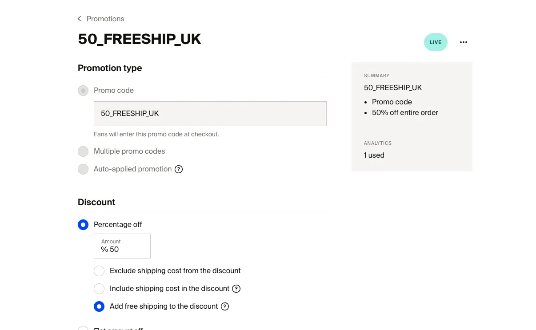Click the LIVE status badge
Image resolution: width=536 pixels, height=330 pixels.
[435, 42]
